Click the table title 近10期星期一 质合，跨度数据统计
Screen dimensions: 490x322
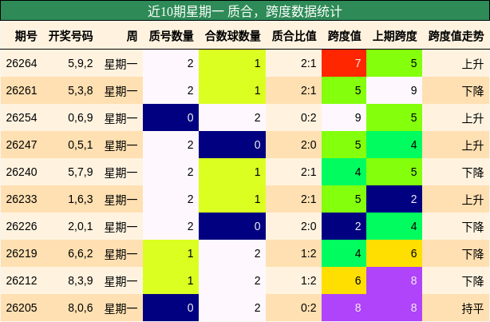point(245,11)
